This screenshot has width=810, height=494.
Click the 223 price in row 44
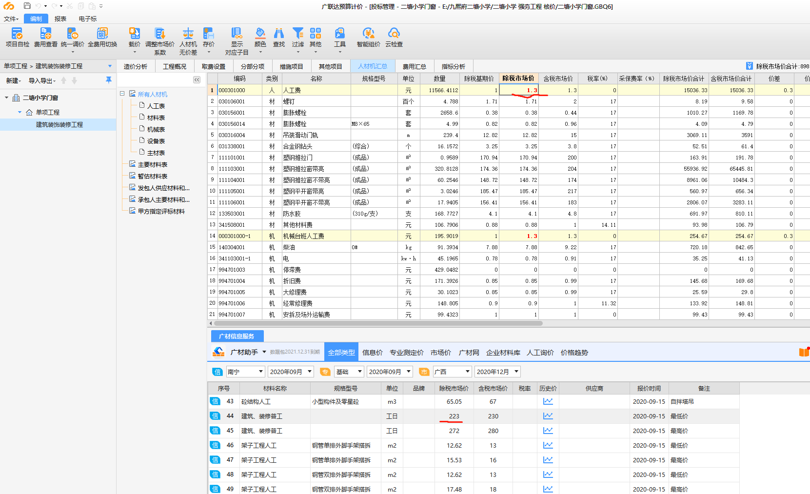(x=454, y=416)
